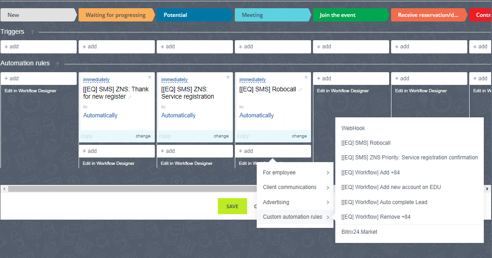This screenshot has height=258, width=492.
Task: Click pencil icon beside 'Thank for new register'
Action: point(130,97)
